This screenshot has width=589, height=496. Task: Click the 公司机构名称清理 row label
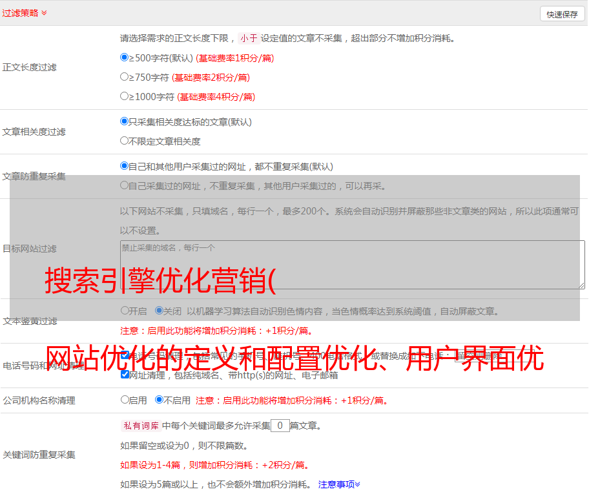pos(39,400)
